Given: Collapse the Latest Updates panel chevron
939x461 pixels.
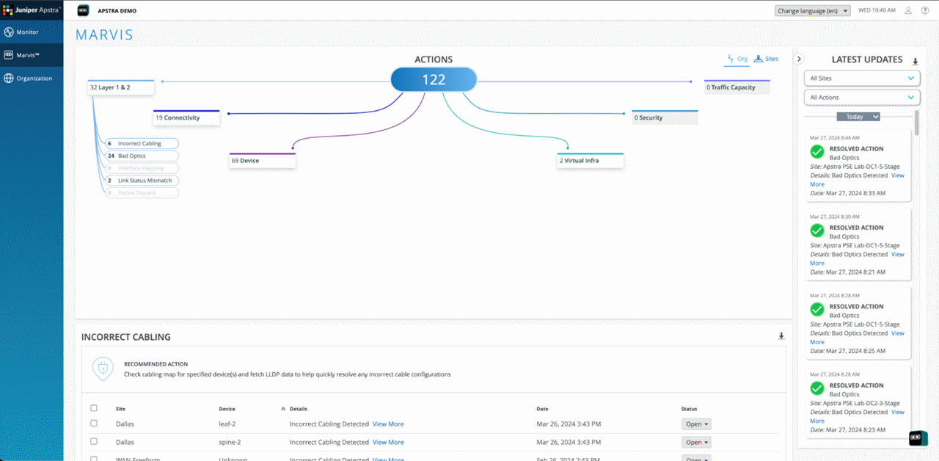Looking at the screenshot, I should point(799,59).
